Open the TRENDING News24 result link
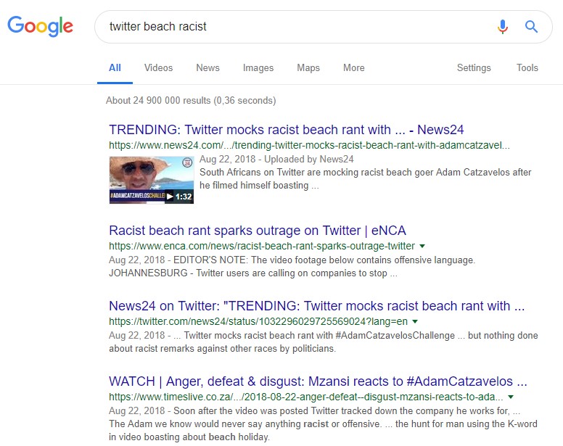The image size is (563, 446). pos(286,130)
